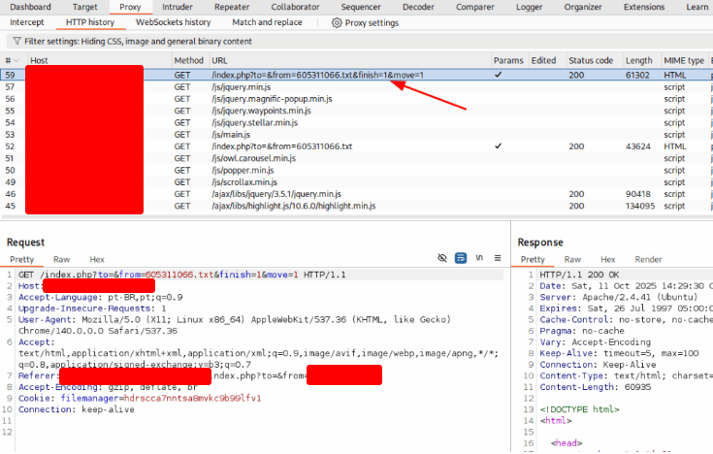Click Params checkmark in row 59
This screenshot has height=454, width=713.
click(498, 75)
